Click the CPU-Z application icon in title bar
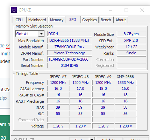The image size is (150, 140). click(x=14, y=10)
